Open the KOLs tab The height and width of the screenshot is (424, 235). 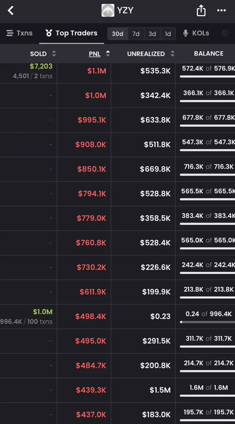(x=196, y=33)
